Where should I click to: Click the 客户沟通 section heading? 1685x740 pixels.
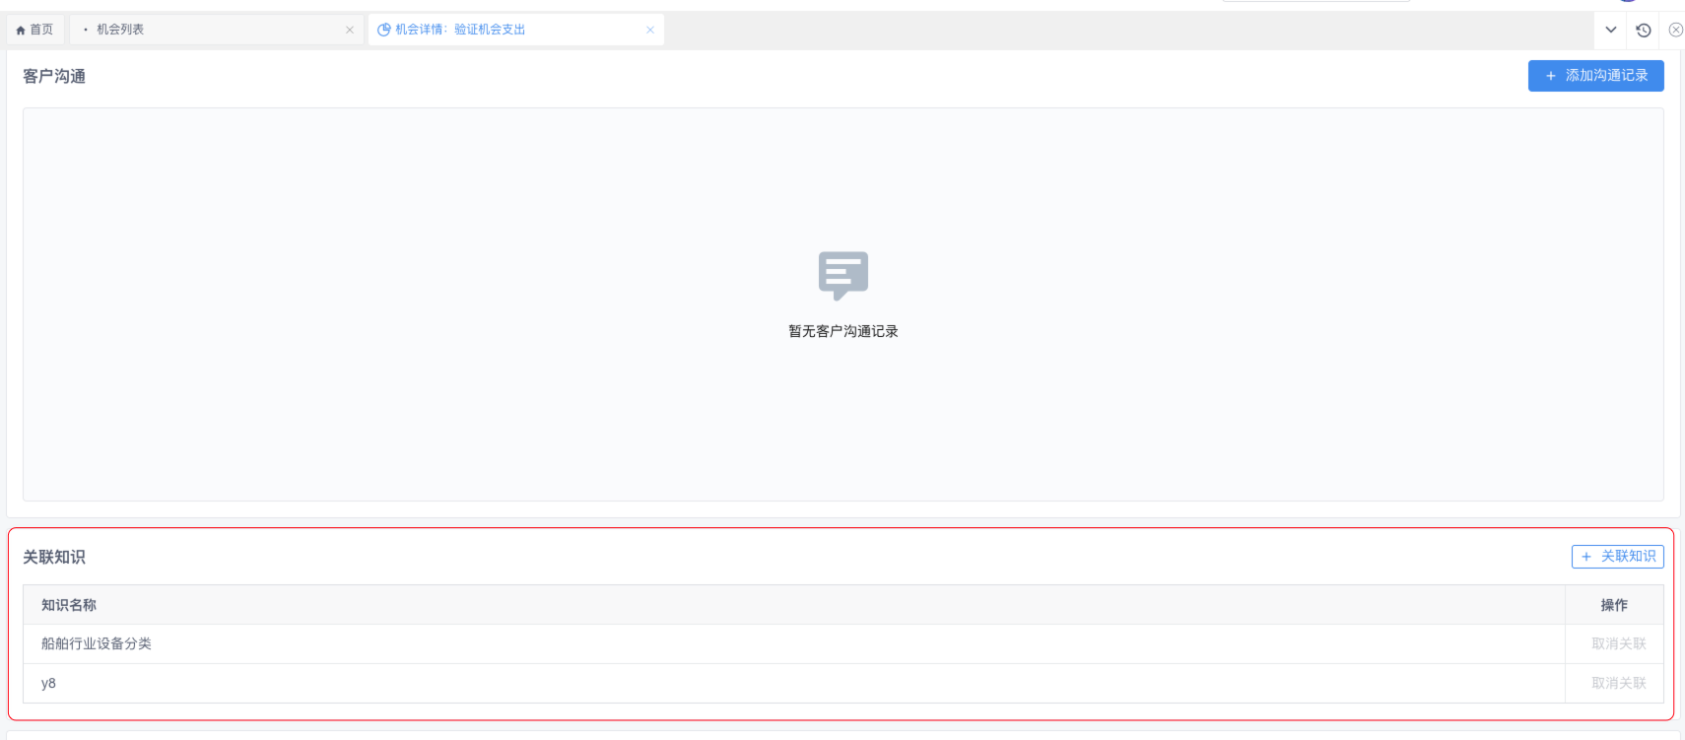point(54,77)
